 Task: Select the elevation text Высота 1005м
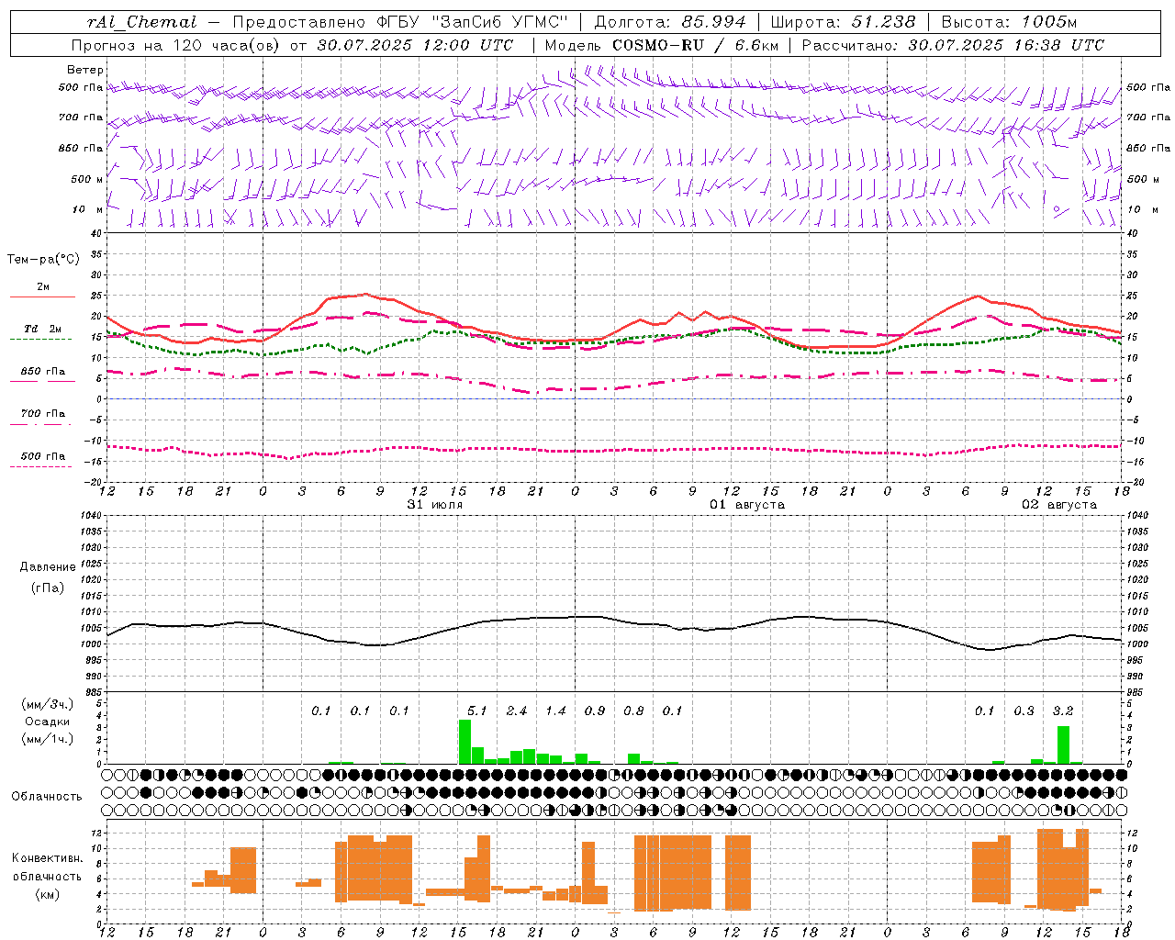pyautogui.click(x=1010, y=22)
